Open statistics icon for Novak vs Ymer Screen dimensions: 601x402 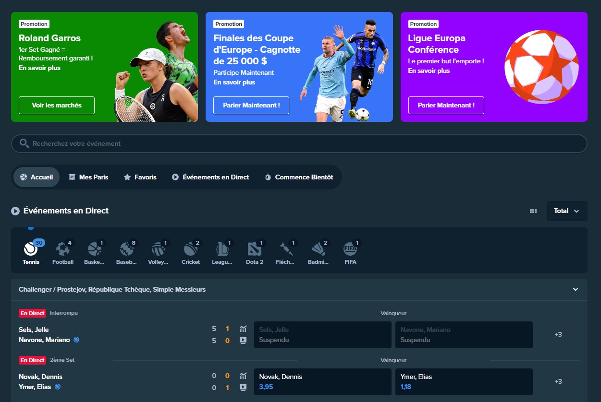[243, 376]
